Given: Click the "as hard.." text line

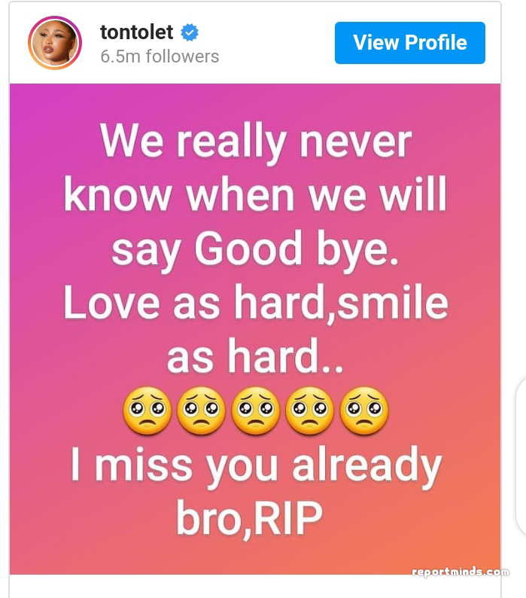Looking at the screenshot, I should coord(255,356).
